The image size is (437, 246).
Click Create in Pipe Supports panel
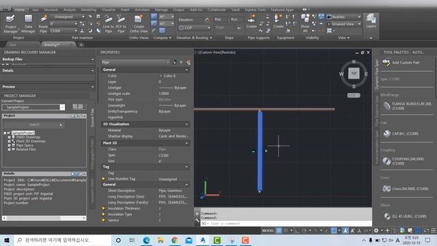tap(251, 22)
